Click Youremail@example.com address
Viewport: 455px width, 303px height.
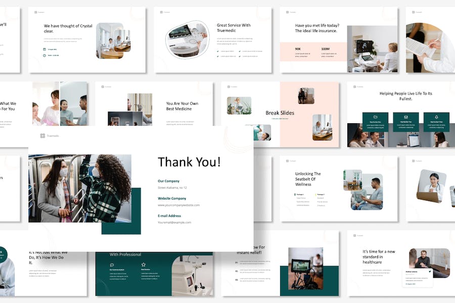tap(174, 222)
